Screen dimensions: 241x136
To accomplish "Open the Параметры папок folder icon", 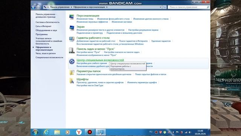I will click(72, 73).
